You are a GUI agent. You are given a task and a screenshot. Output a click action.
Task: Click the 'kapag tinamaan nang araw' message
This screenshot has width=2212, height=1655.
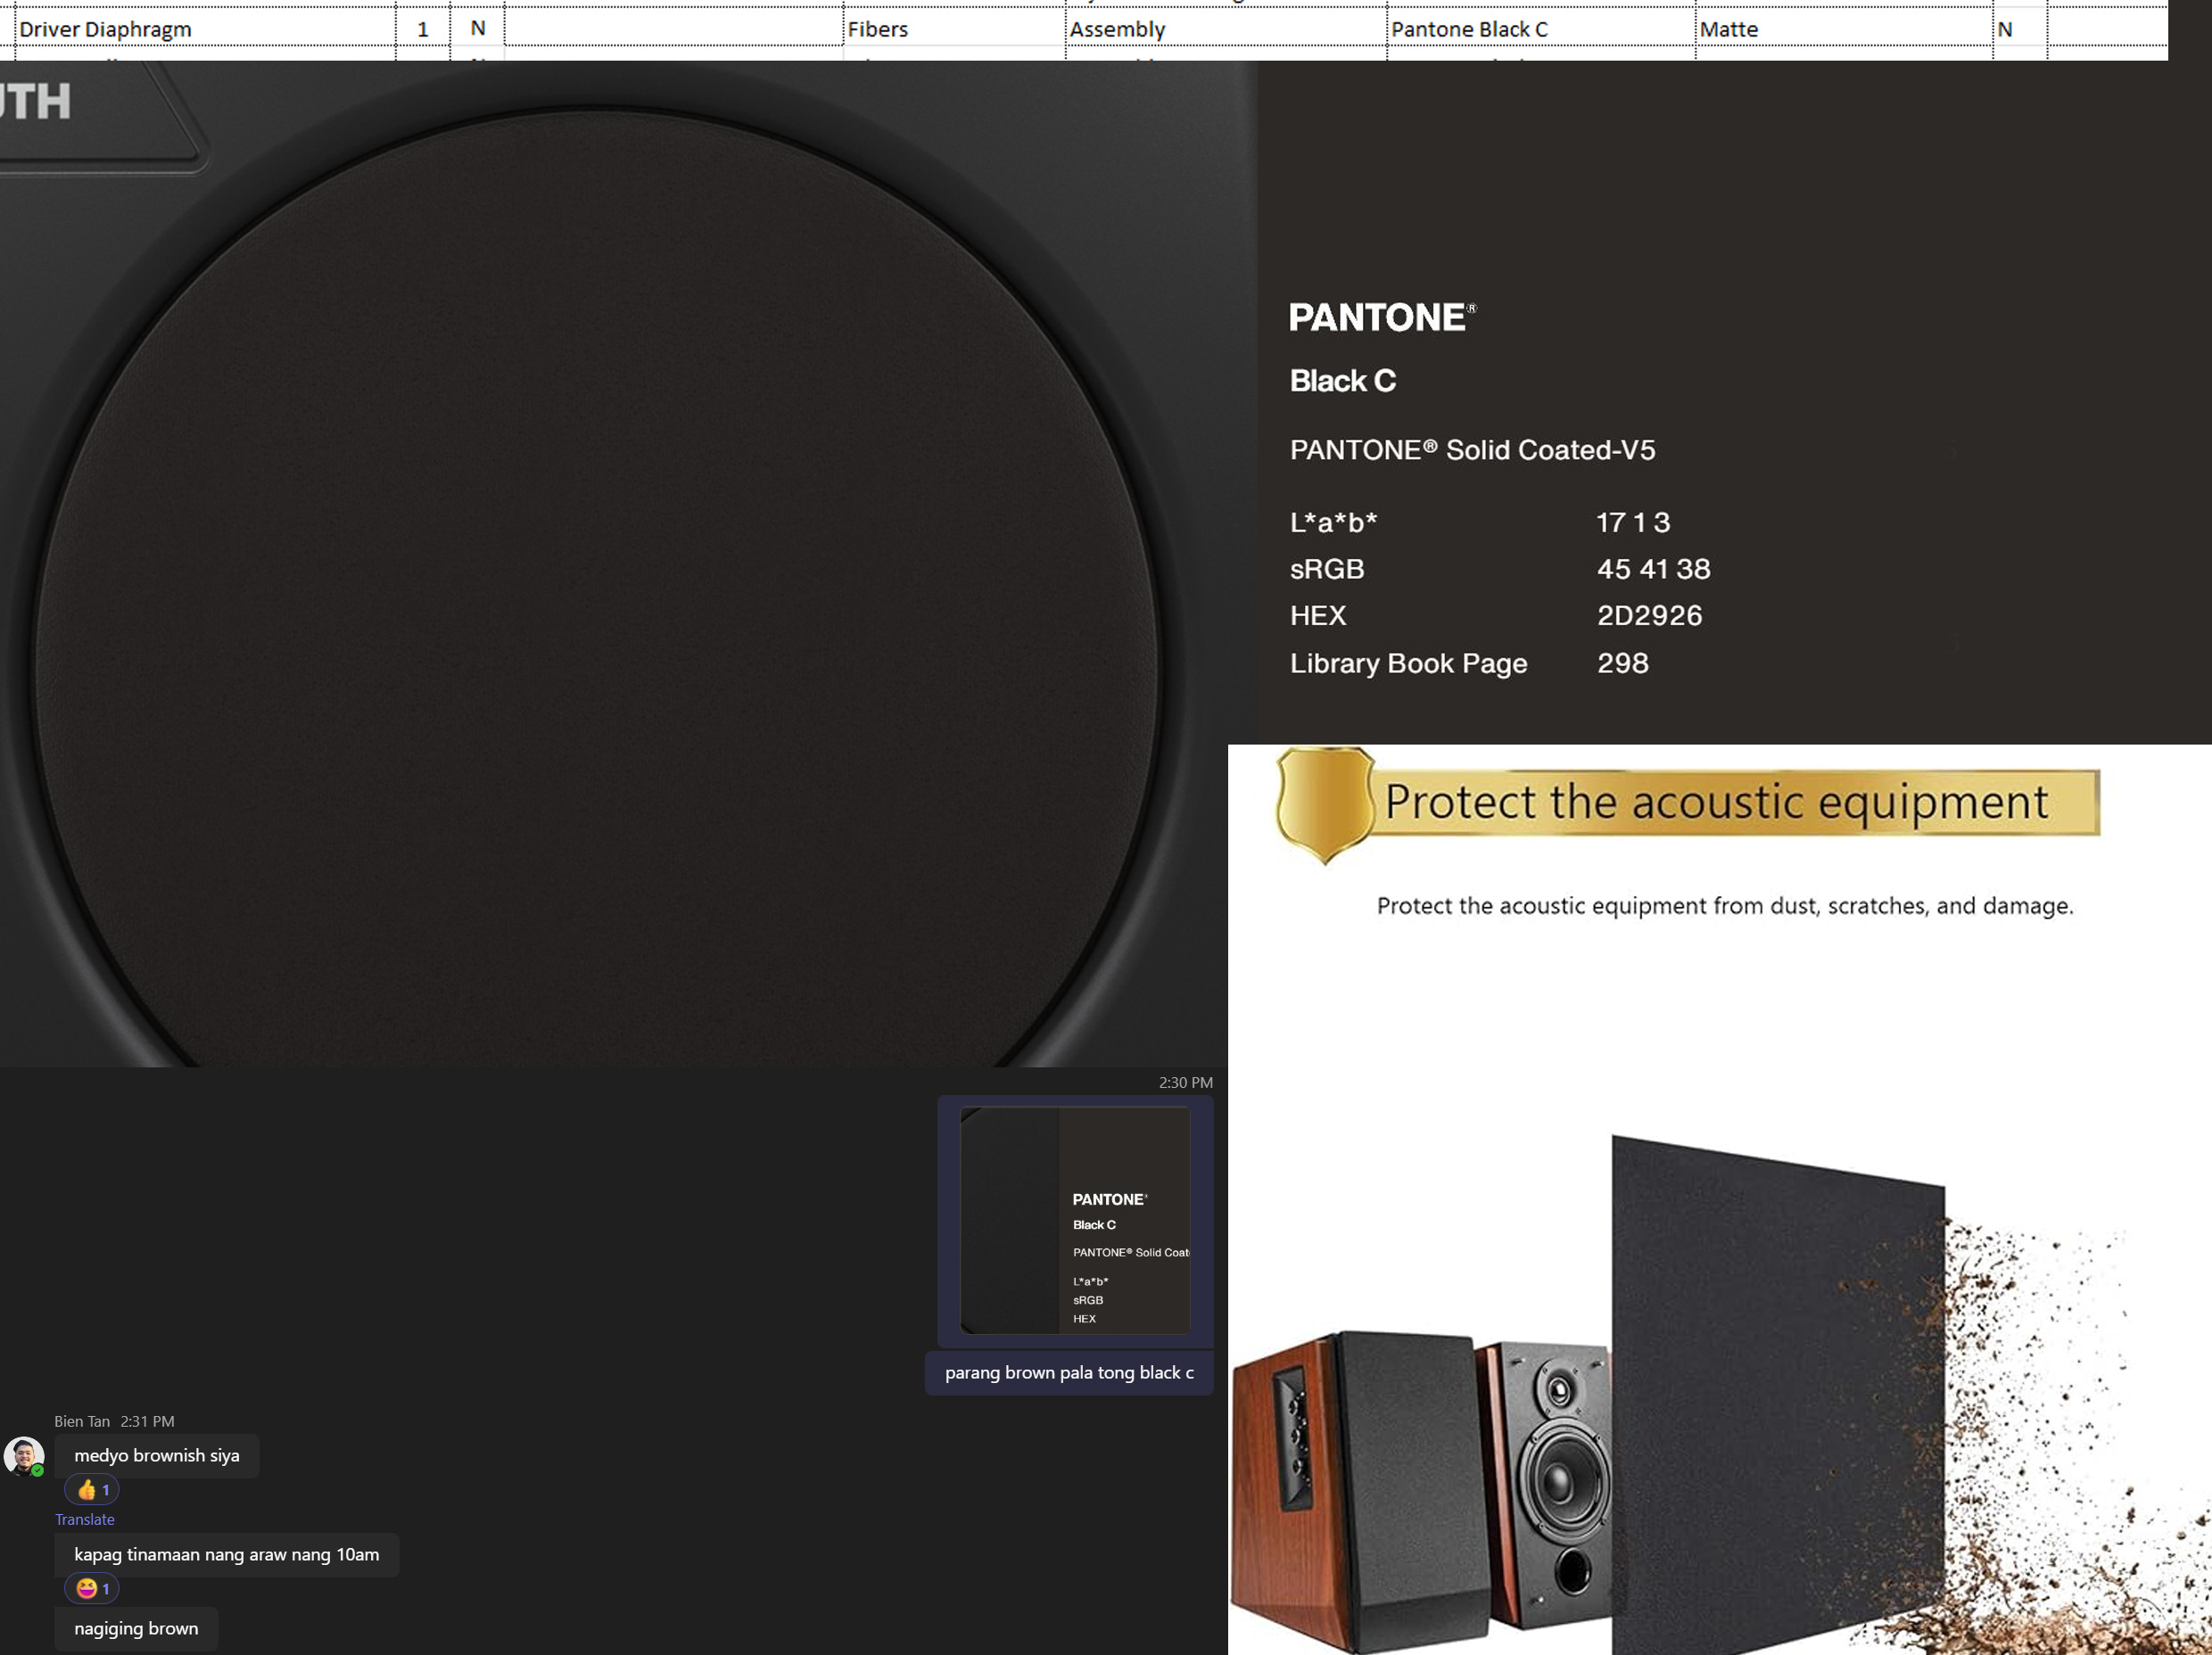coord(227,1554)
